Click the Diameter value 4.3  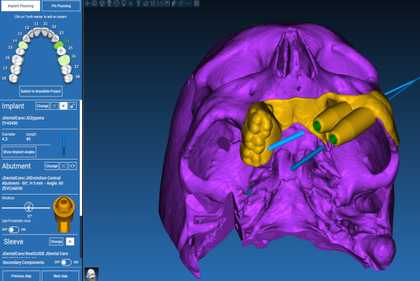(5, 139)
